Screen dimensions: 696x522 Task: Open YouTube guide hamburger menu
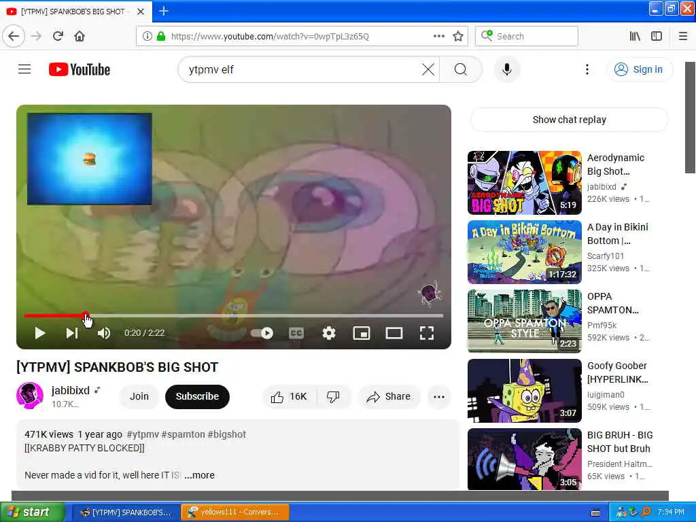coord(24,69)
